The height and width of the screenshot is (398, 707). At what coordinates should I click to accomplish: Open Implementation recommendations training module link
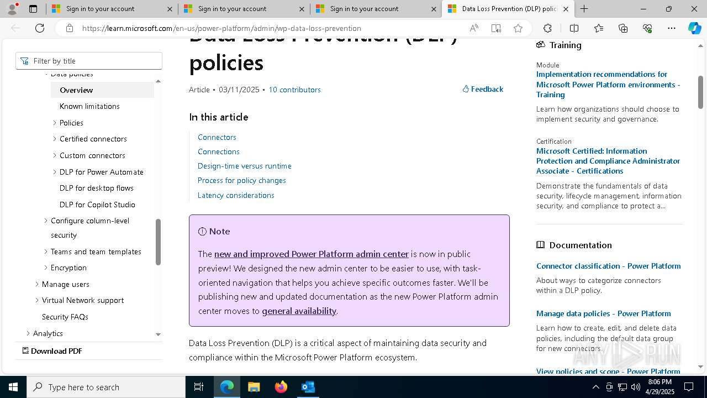pyautogui.click(x=608, y=85)
